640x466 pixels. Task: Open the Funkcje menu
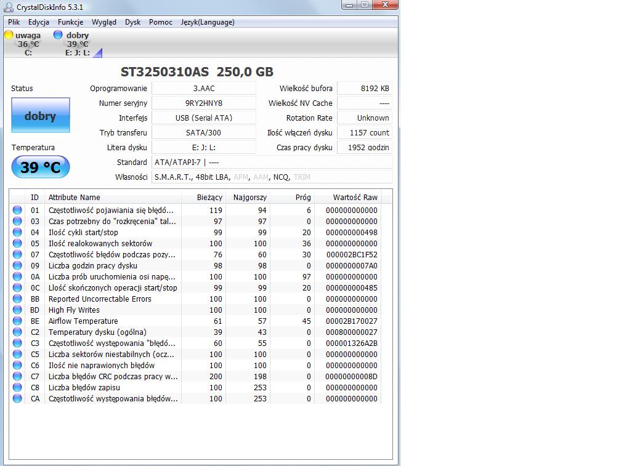pyautogui.click(x=70, y=22)
